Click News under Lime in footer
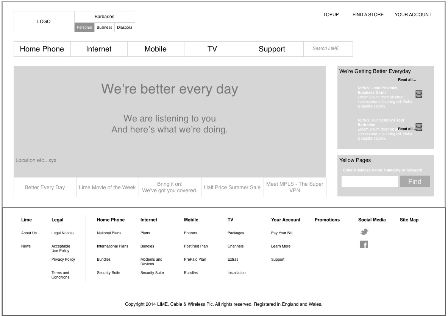This screenshot has height=316, width=448. (26, 246)
